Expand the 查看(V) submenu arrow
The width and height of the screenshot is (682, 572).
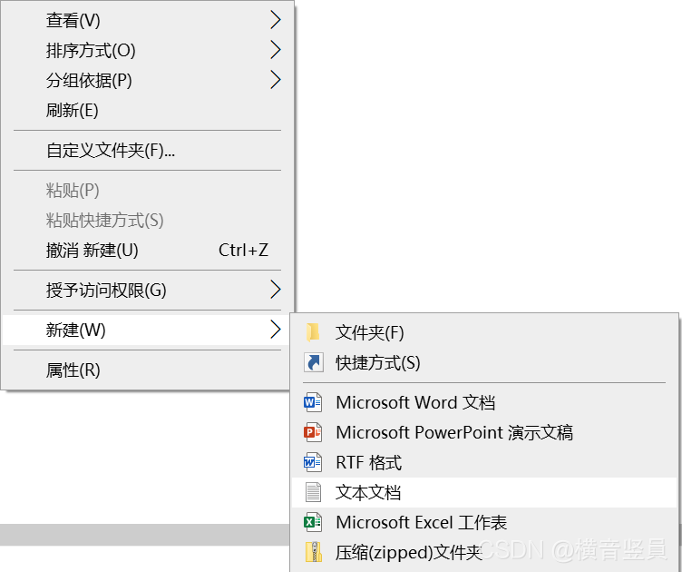276,20
